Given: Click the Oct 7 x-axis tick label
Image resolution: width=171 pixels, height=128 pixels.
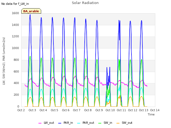Looking at the screenshot, I should click(77, 110).
